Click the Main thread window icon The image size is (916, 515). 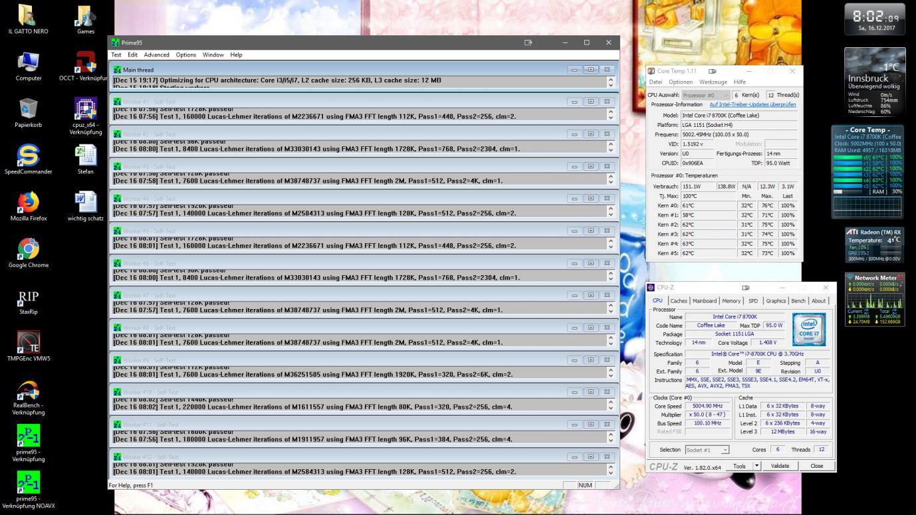118,70
